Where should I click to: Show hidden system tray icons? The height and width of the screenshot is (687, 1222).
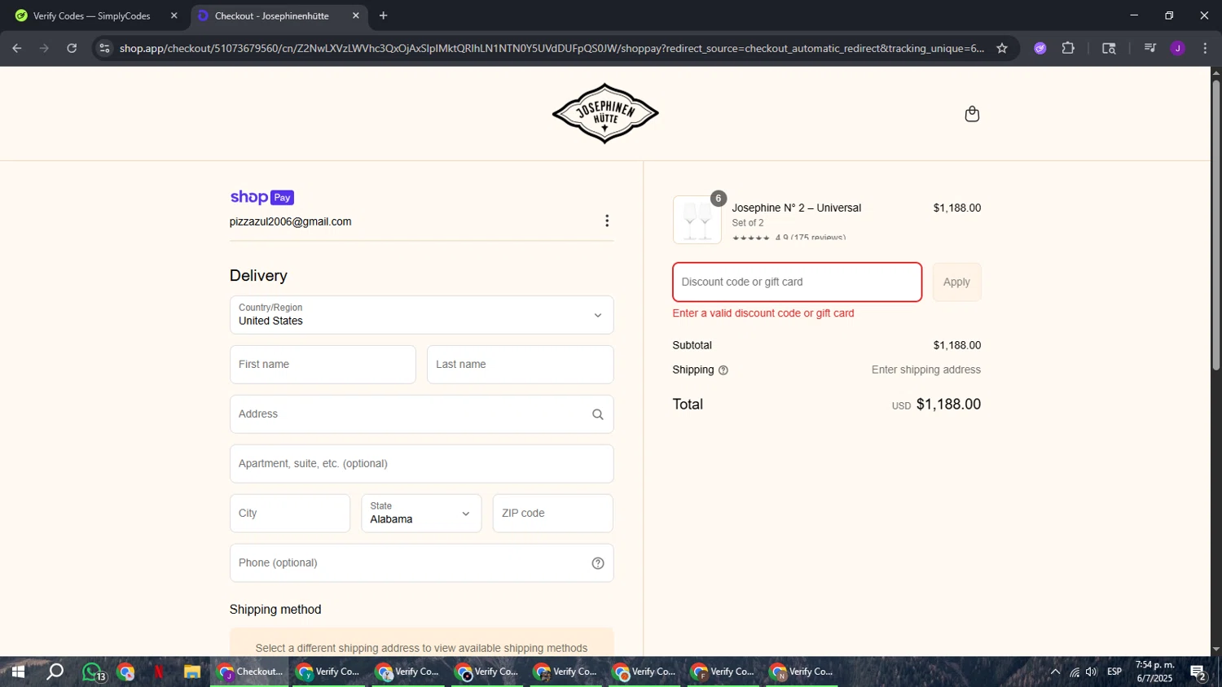pos(1055,672)
